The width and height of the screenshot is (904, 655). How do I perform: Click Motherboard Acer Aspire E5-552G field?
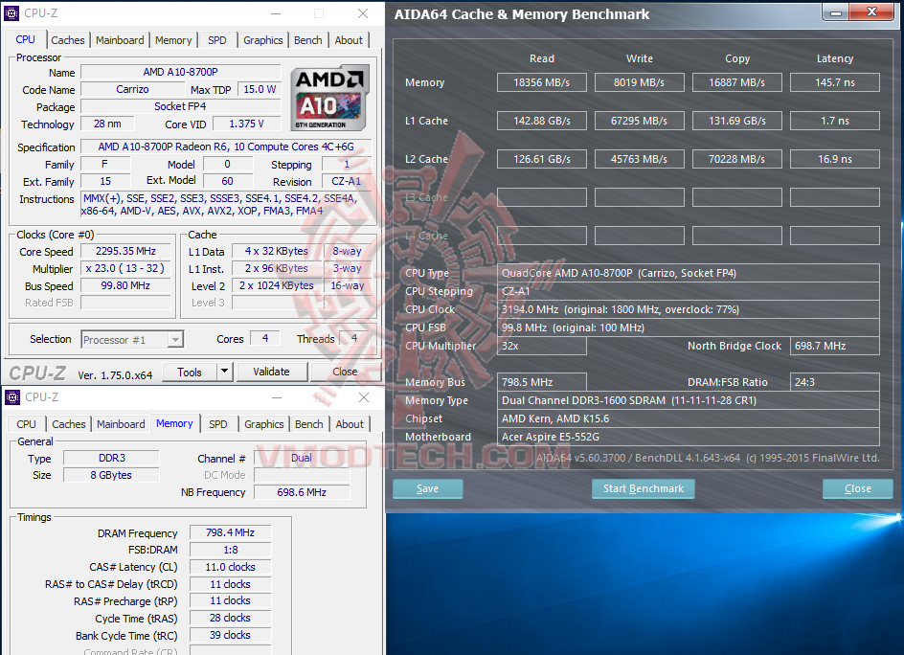pos(689,437)
